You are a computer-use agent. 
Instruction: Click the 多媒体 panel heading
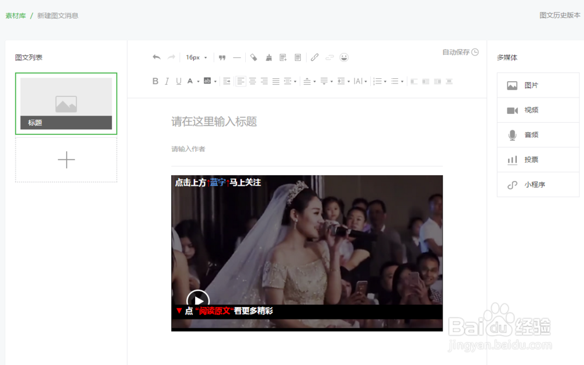[x=507, y=57]
